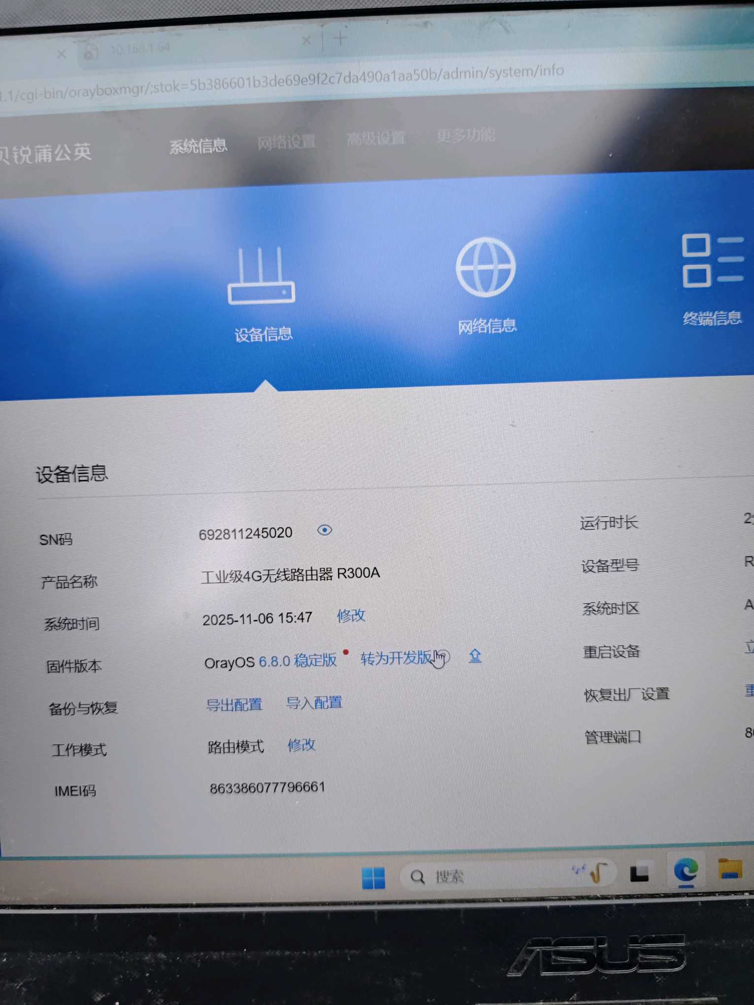Open a new browser tab
Image resolution: width=754 pixels, height=1005 pixels.
340,38
